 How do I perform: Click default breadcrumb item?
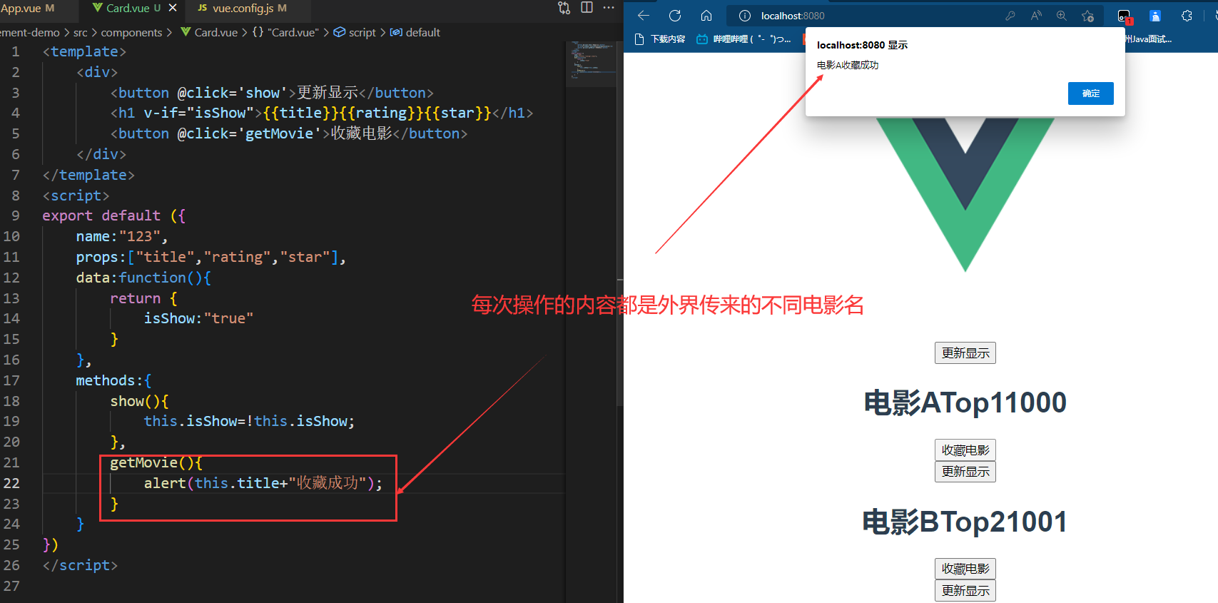(415, 32)
